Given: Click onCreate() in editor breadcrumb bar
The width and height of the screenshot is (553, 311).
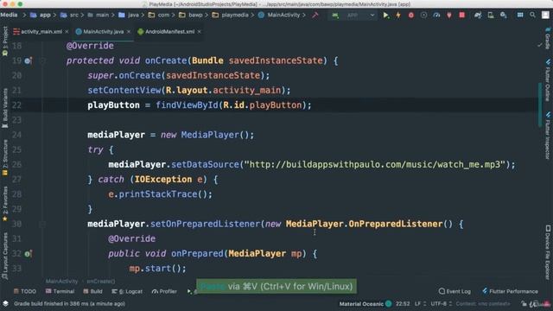Looking at the screenshot, I should 101,282.
